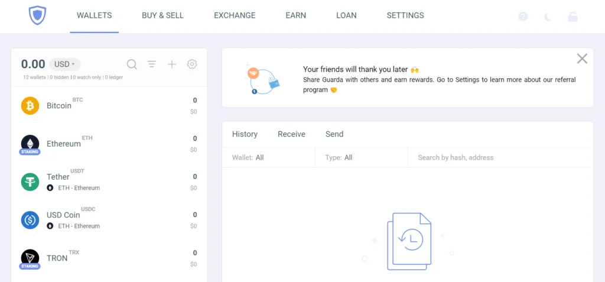Image resolution: width=605 pixels, height=282 pixels.
Task: Expand the USD currency dropdown
Action: coord(65,64)
